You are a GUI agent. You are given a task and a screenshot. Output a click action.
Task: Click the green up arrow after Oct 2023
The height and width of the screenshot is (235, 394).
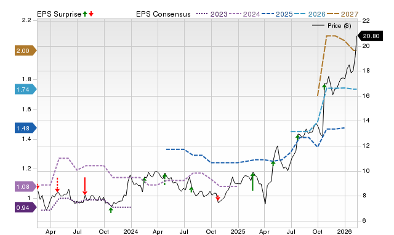[x=111, y=210]
